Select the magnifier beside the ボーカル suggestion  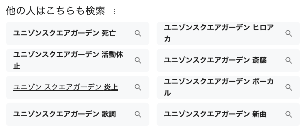point(288,87)
